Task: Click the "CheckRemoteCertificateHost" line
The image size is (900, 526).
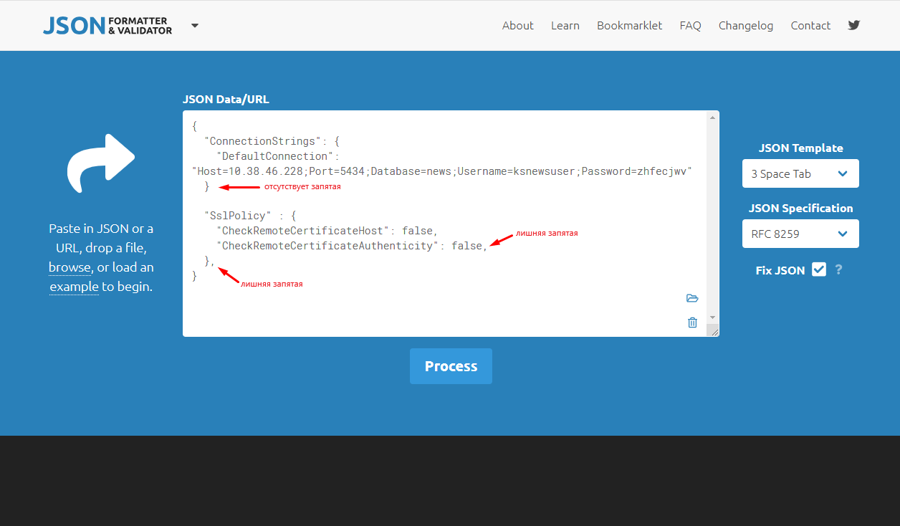Action: point(327,231)
